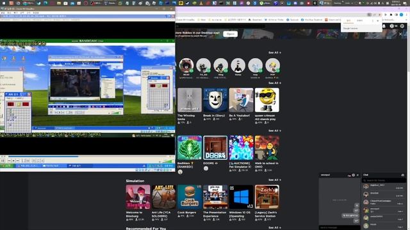The image size is (410, 230).
Task: Open Break In (Story) game thumbnail
Action: 215,100
